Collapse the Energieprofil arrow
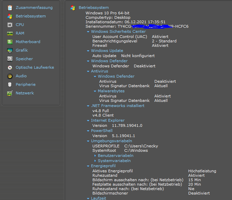 tap(88, 166)
